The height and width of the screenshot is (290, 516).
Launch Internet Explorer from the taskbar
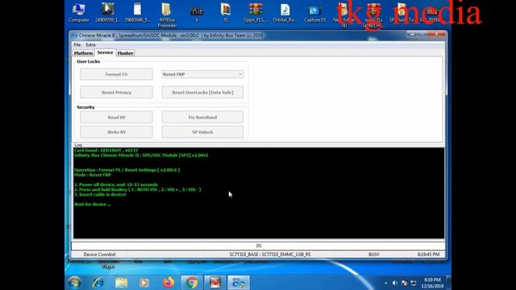tap(98, 283)
